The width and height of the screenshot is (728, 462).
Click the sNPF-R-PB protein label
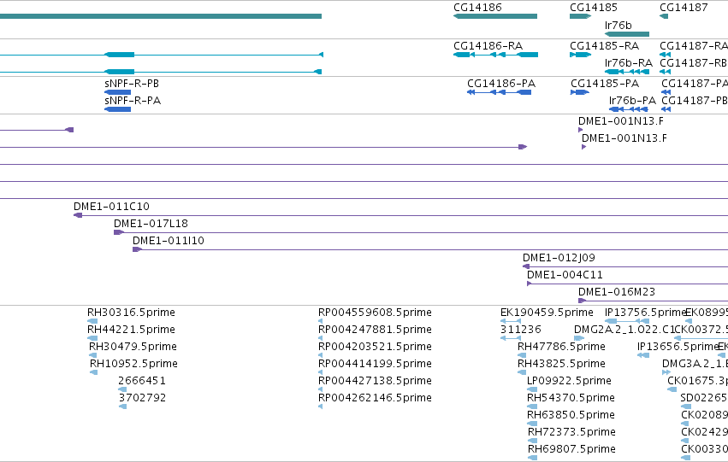pyautogui.click(x=132, y=84)
